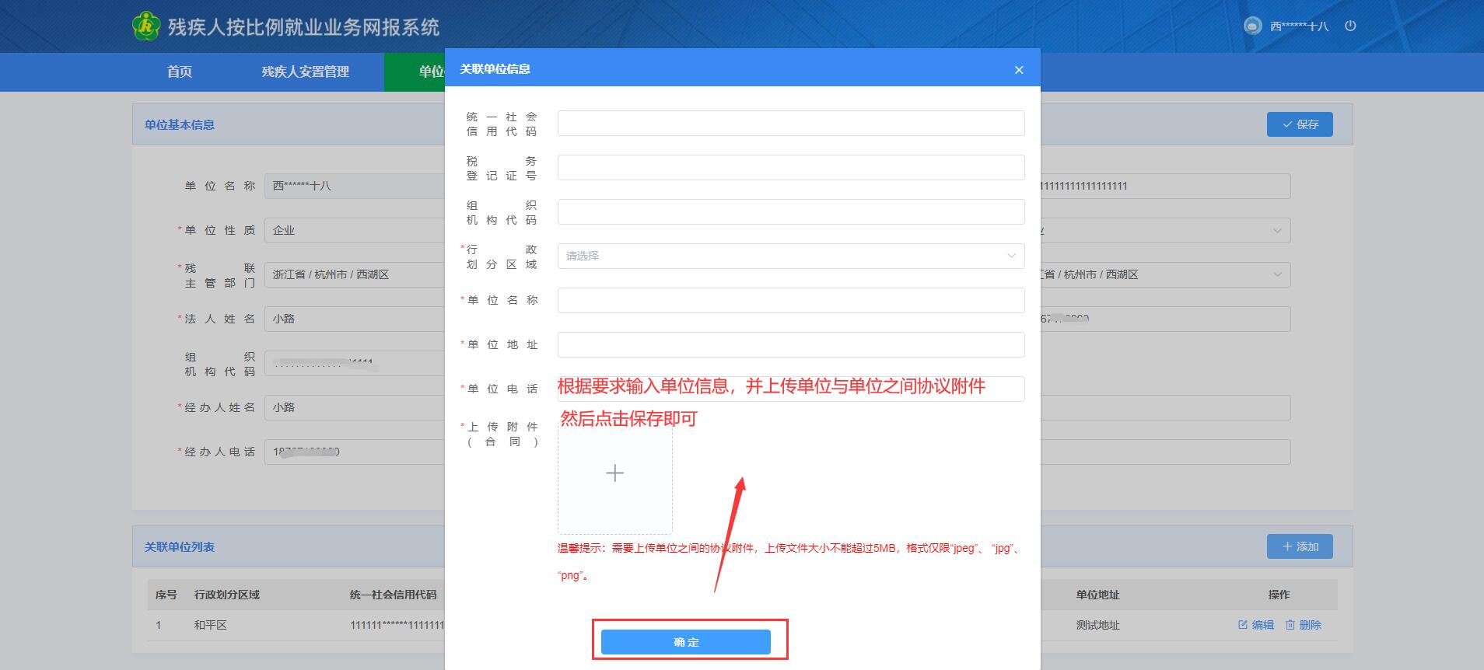
Task: Close the 关联单位信息 dialog
Action: tap(1019, 70)
